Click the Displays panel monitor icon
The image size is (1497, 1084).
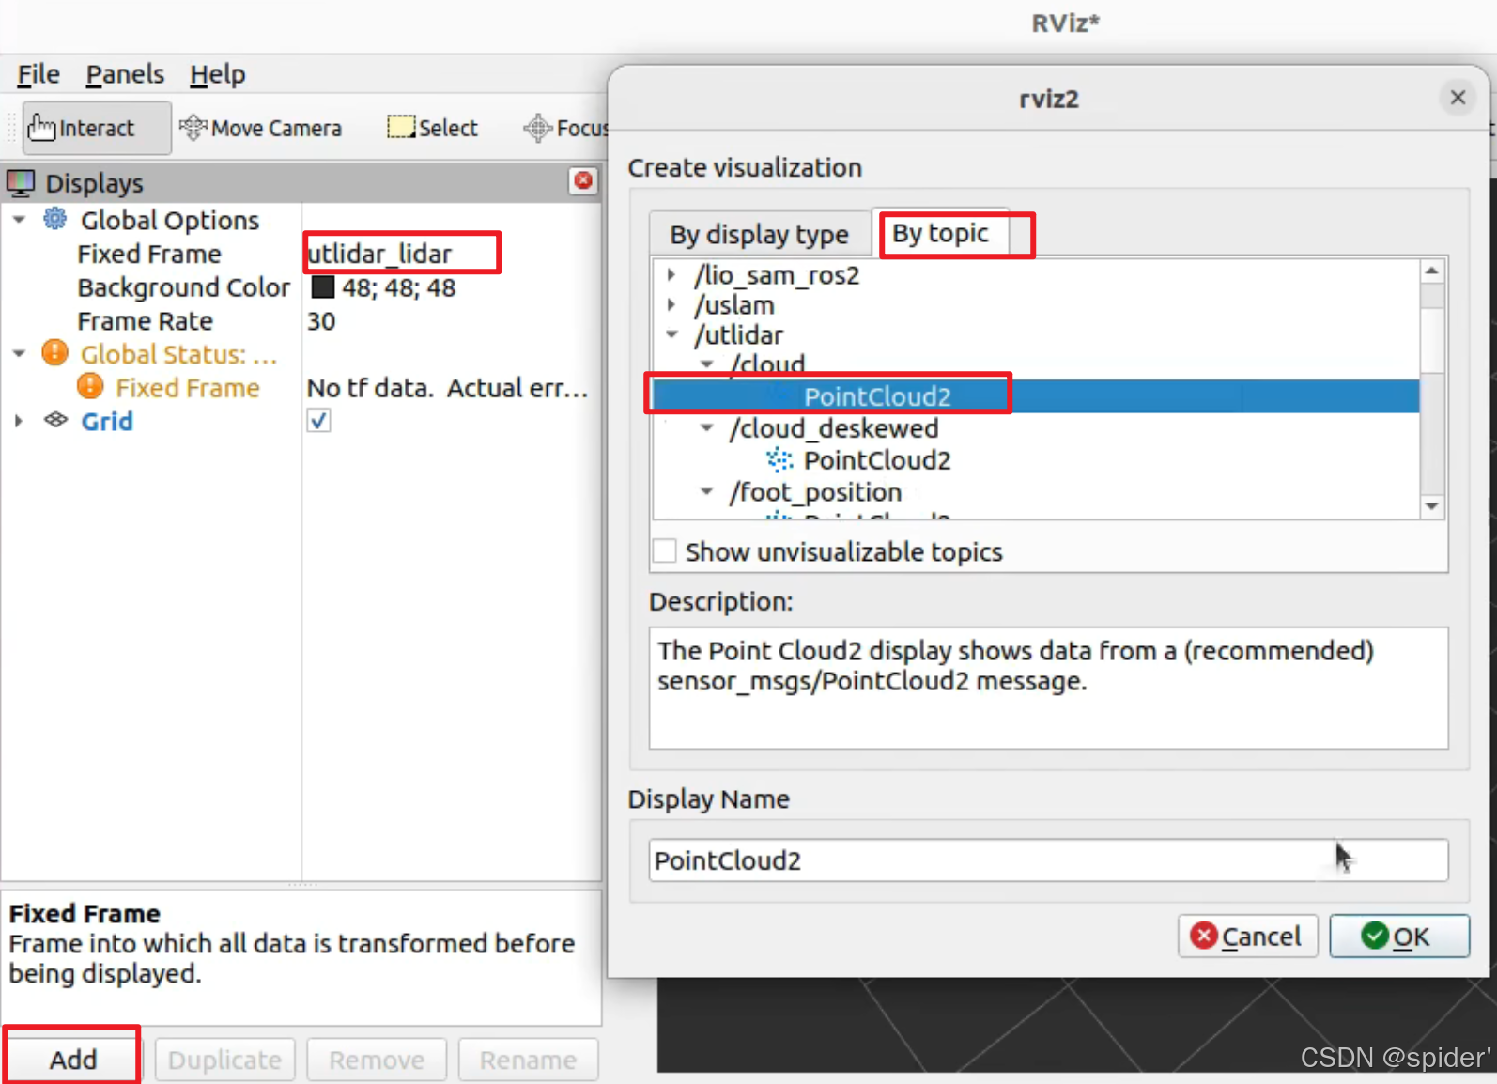(21, 183)
